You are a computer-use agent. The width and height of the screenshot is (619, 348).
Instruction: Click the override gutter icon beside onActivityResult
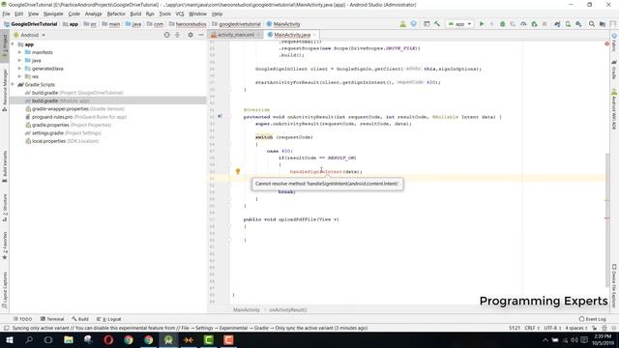(x=220, y=116)
